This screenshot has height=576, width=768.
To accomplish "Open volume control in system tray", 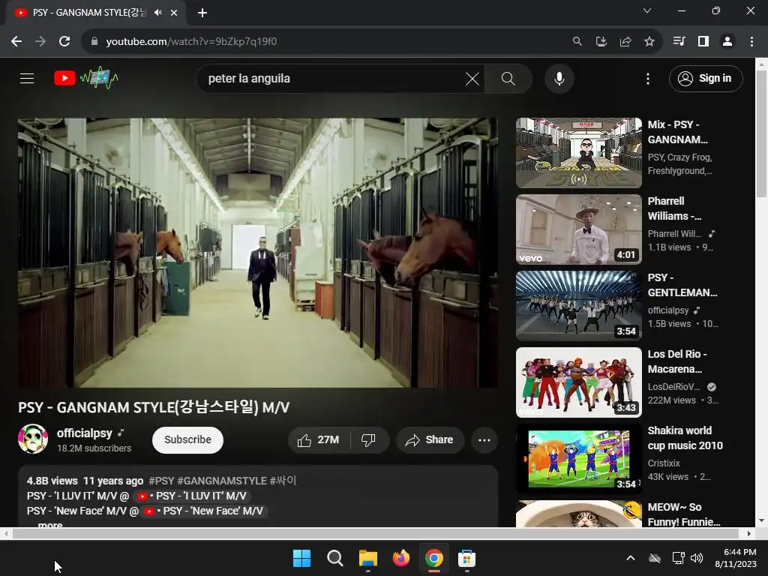I will point(697,558).
